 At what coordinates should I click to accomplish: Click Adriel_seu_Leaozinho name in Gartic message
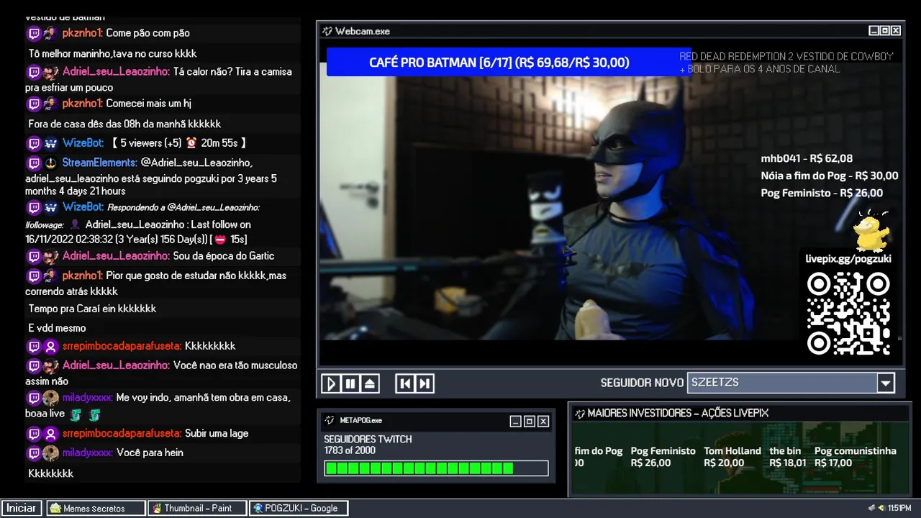116,256
